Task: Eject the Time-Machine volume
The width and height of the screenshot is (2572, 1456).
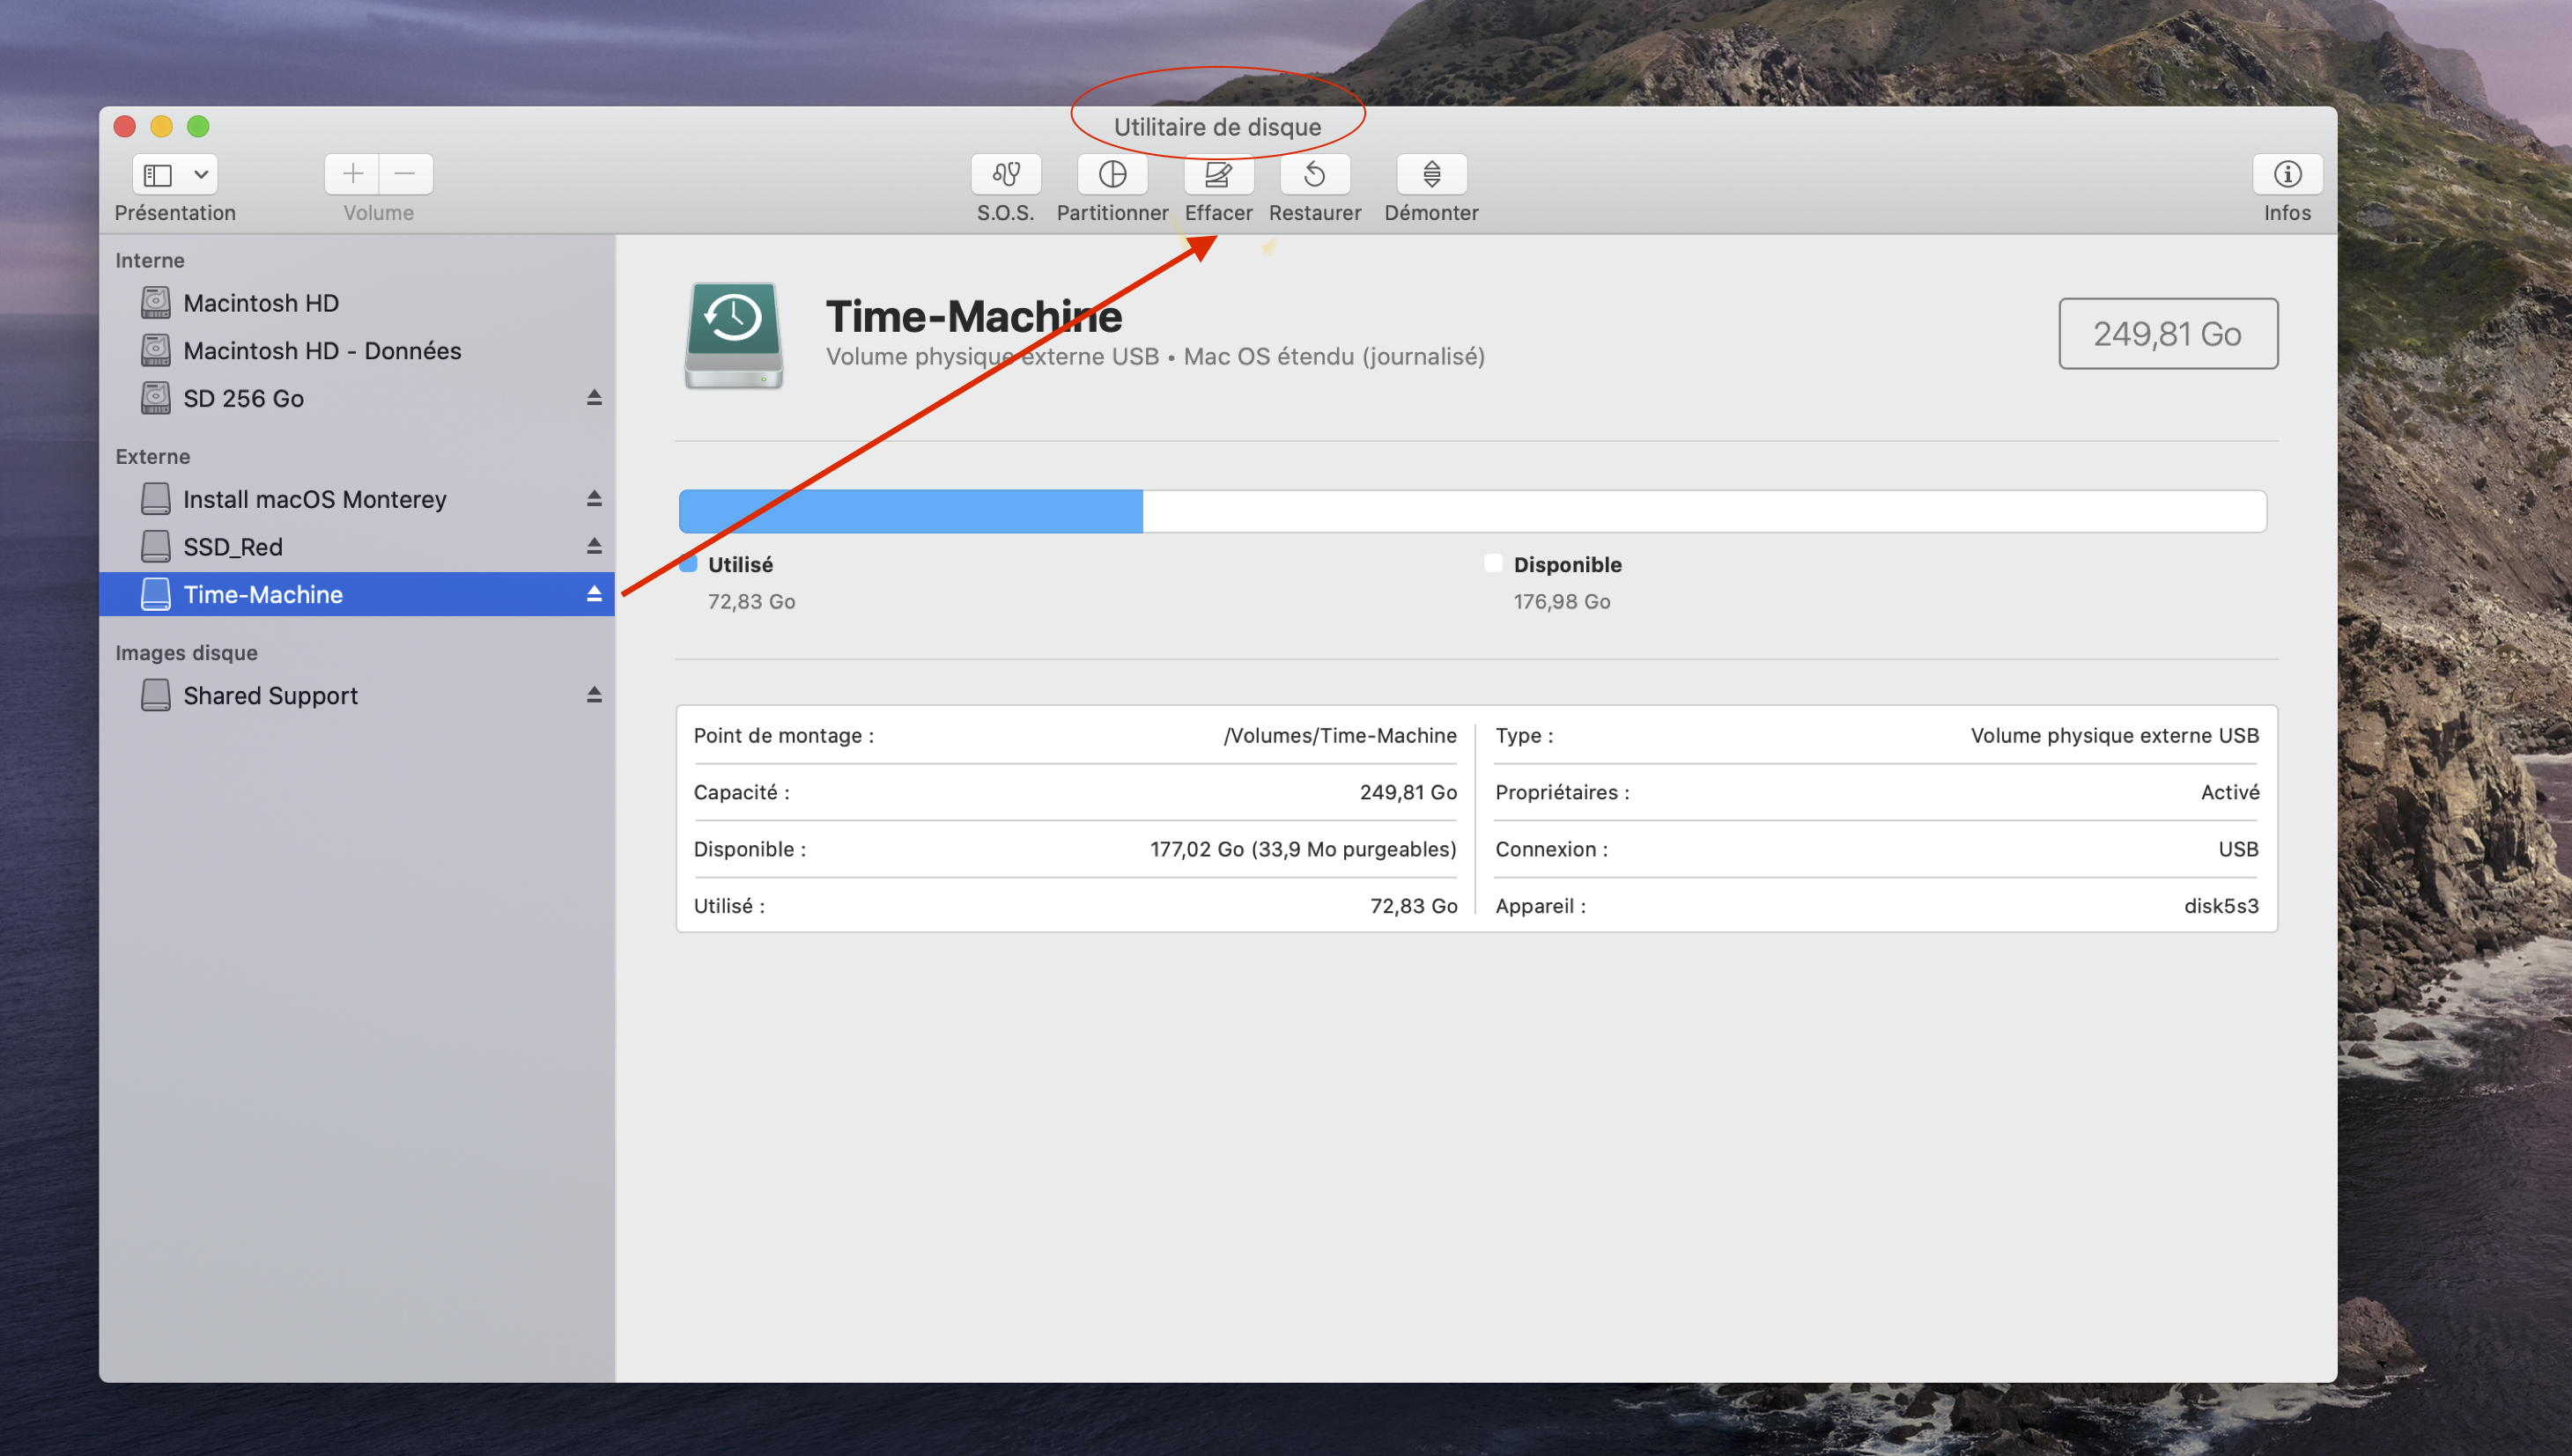Action: pos(595,594)
